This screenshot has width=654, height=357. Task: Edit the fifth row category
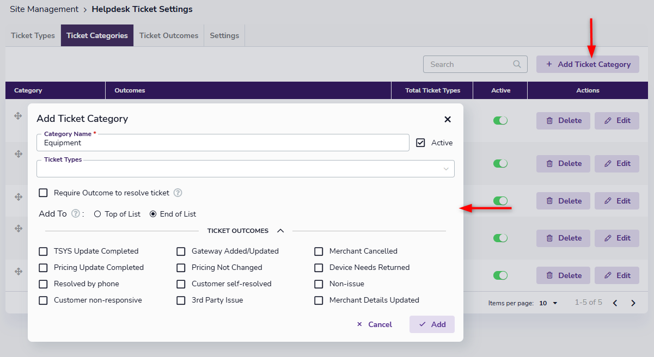coord(617,275)
